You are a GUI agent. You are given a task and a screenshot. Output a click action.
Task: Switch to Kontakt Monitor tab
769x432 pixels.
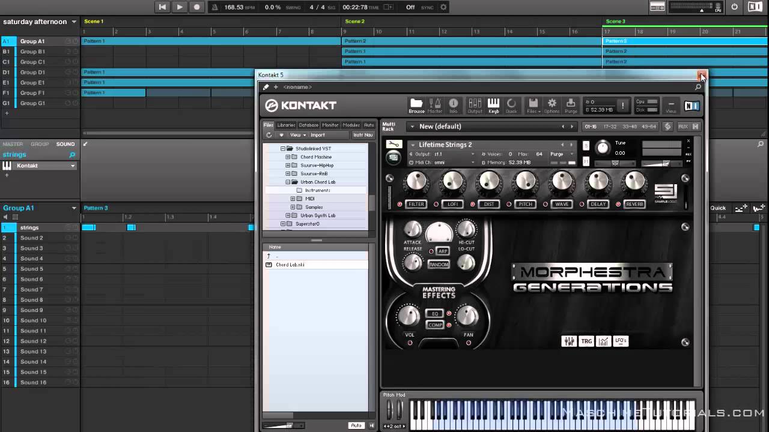[x=330, y=125]
